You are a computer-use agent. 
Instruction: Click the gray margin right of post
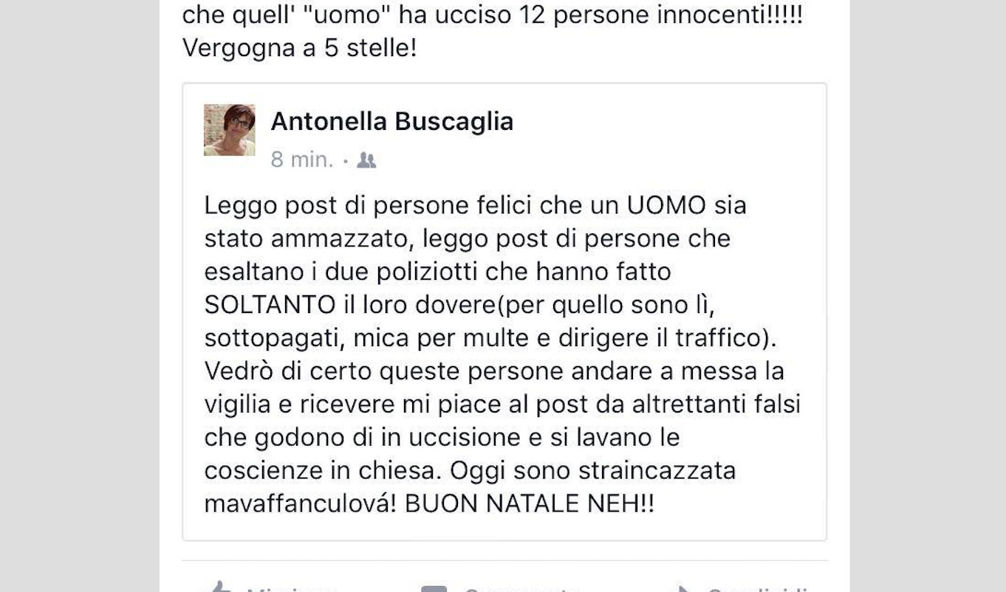pyautogui.click(x=928, y=295)
